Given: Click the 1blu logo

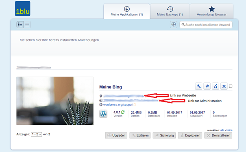Looking at the screenshot, I should (23, 9).
